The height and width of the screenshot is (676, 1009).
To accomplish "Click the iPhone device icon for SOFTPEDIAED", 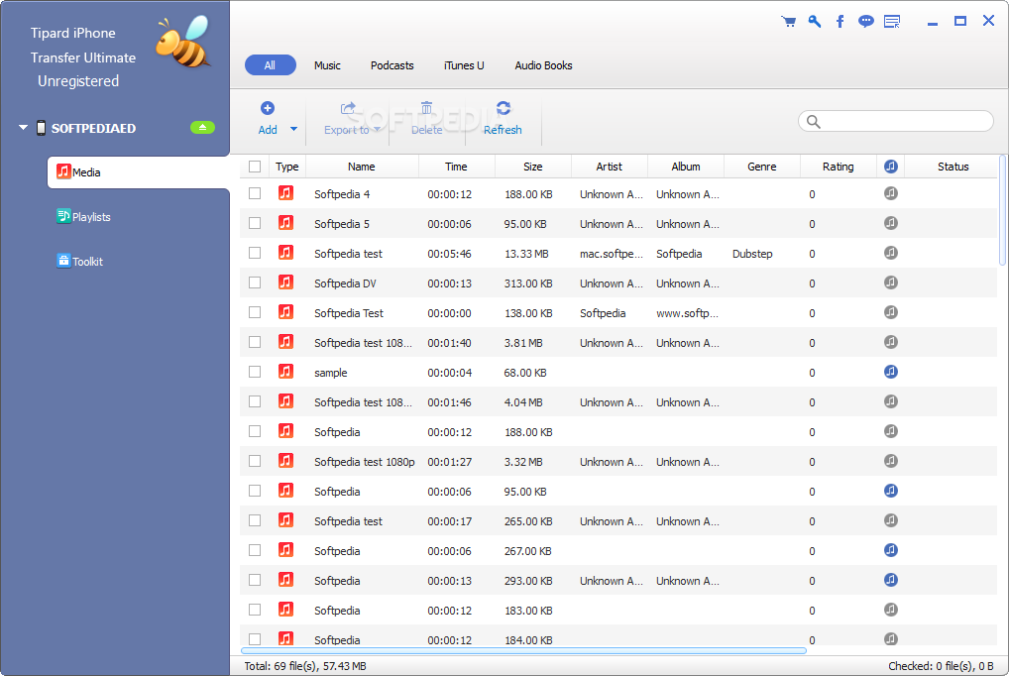I will [42, 128].
